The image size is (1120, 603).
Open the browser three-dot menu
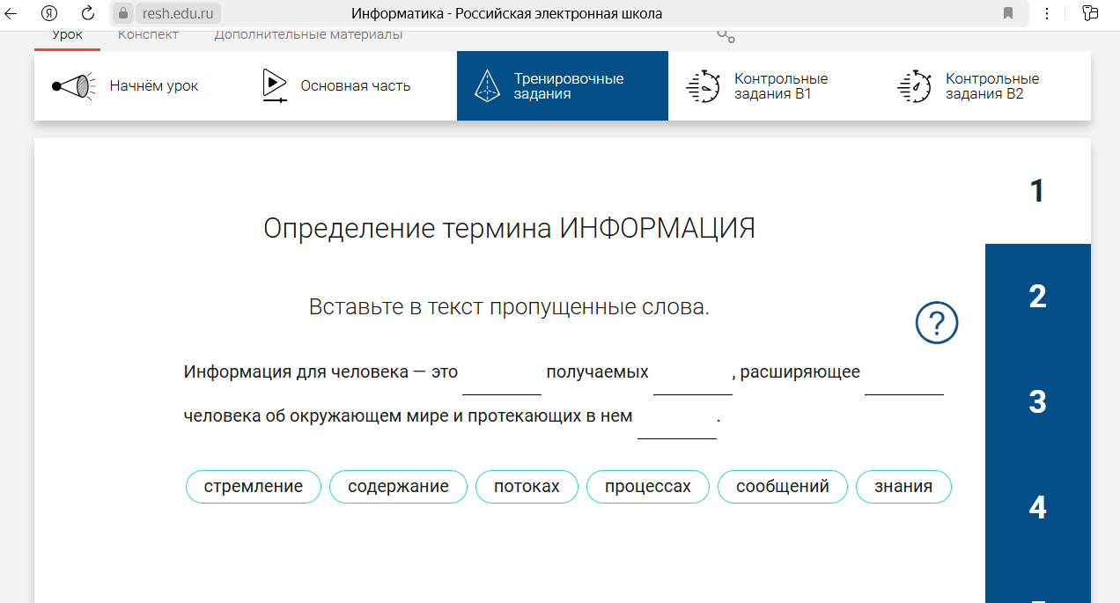coord(1047,13)
